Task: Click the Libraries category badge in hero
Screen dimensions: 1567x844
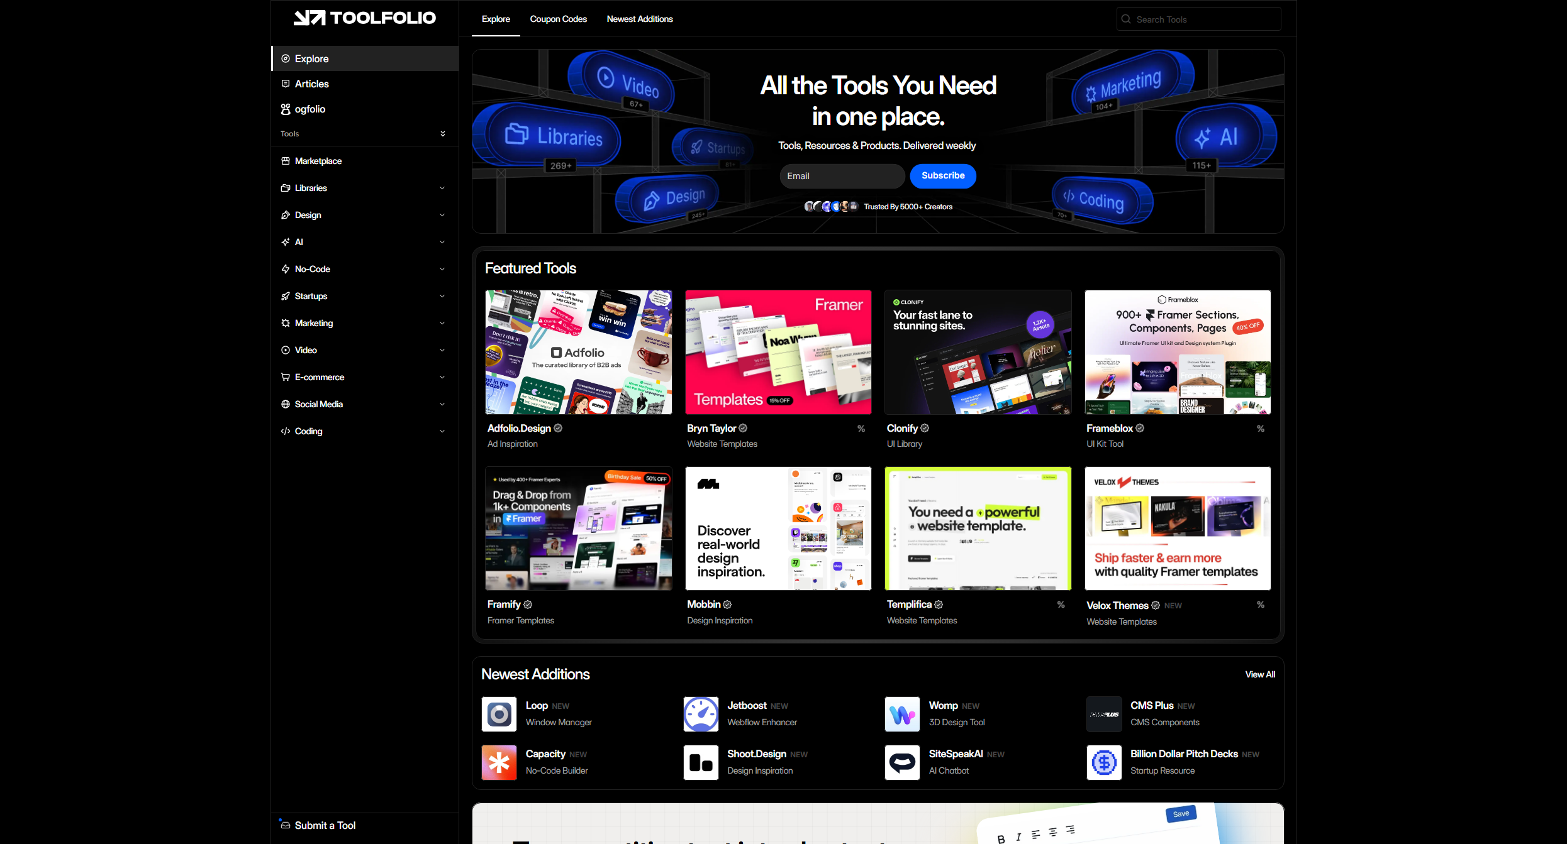Action: tap(546, 136)
